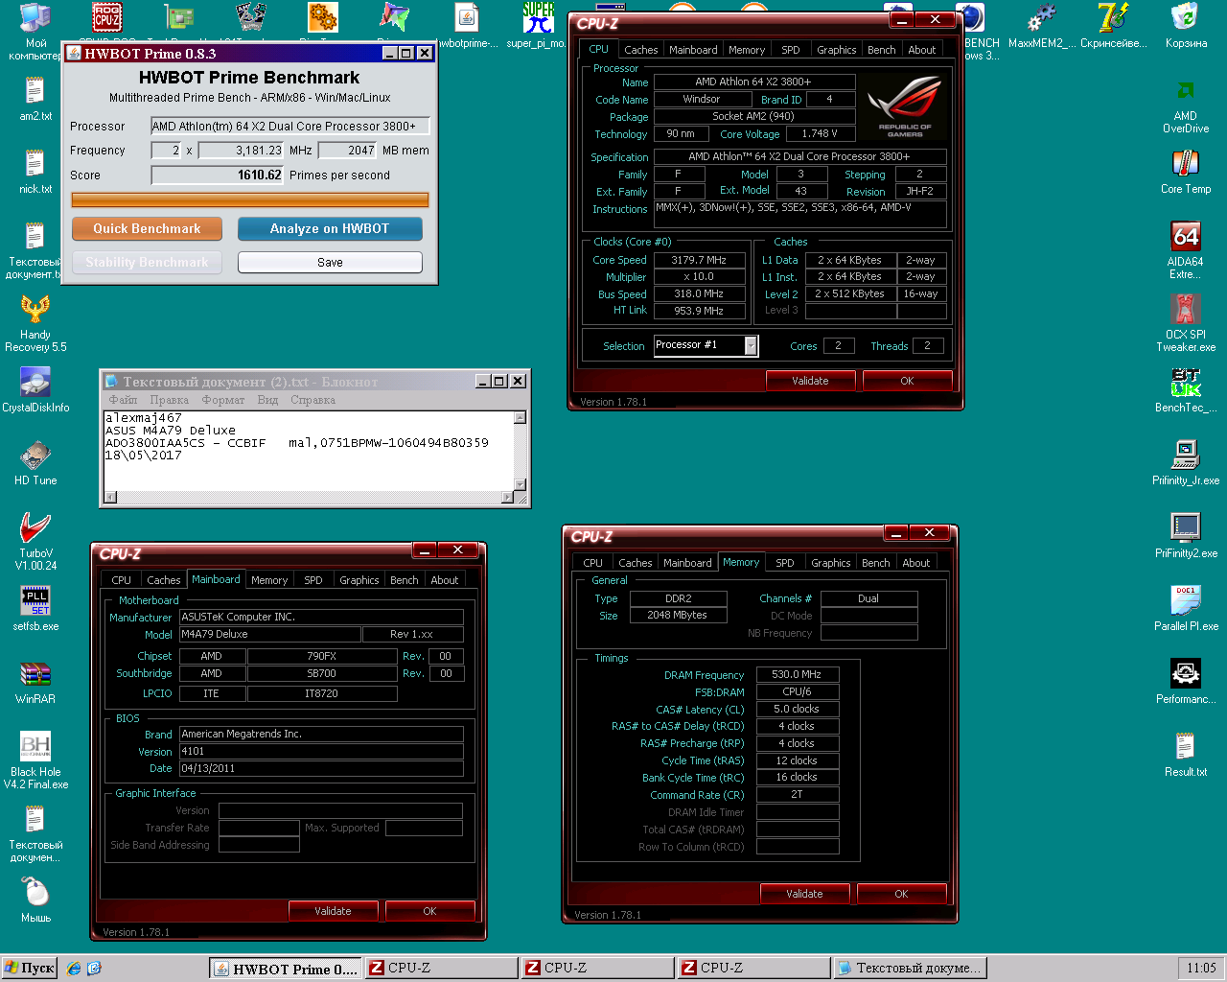Open the Справка menu in Notepad
The image size is (1227, 982).
[x=313, y=400]
